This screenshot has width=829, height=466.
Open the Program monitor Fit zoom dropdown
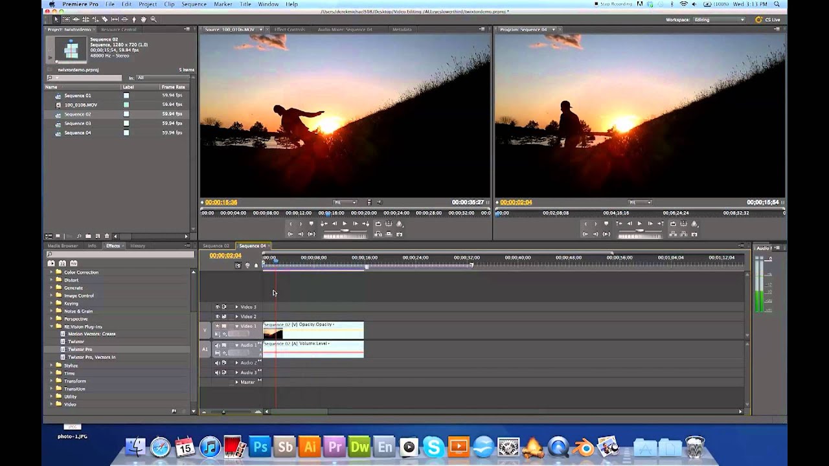tap(641, 203)
